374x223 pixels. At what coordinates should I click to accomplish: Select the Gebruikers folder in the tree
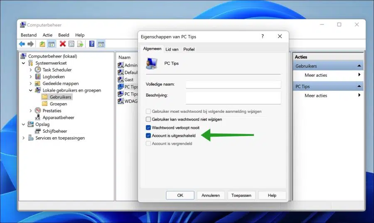pos(60,97)
